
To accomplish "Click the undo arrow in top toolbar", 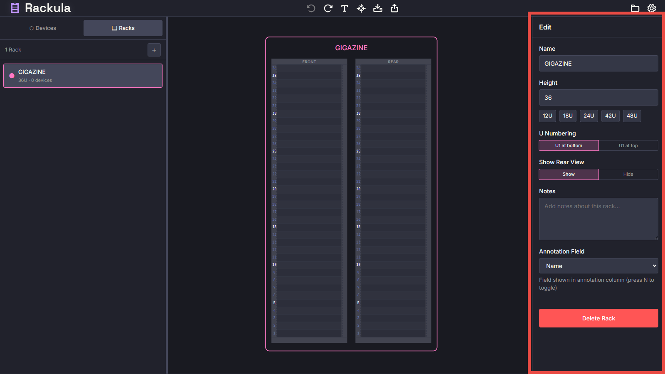I will click(311, 8).
